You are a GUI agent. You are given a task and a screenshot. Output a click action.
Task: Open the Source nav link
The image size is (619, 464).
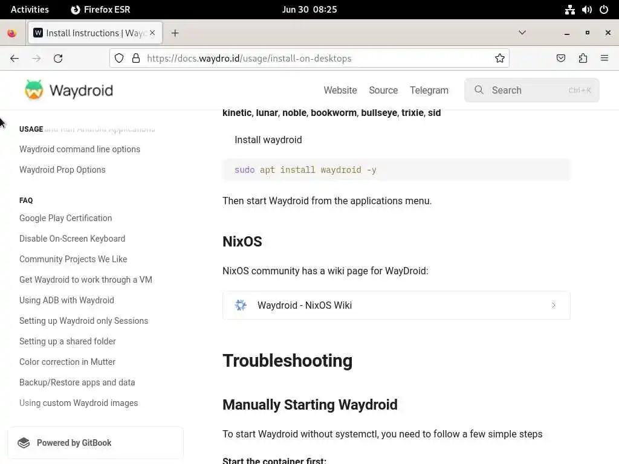(383, 91)
